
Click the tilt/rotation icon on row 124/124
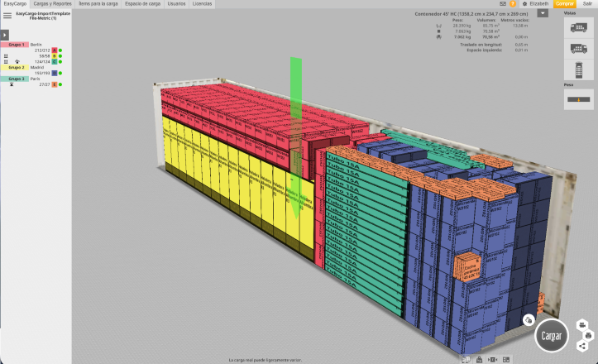click(x=17, y=62)
